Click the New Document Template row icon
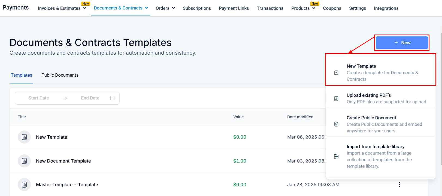Screen dimensions: 442x196 point(24,161)
